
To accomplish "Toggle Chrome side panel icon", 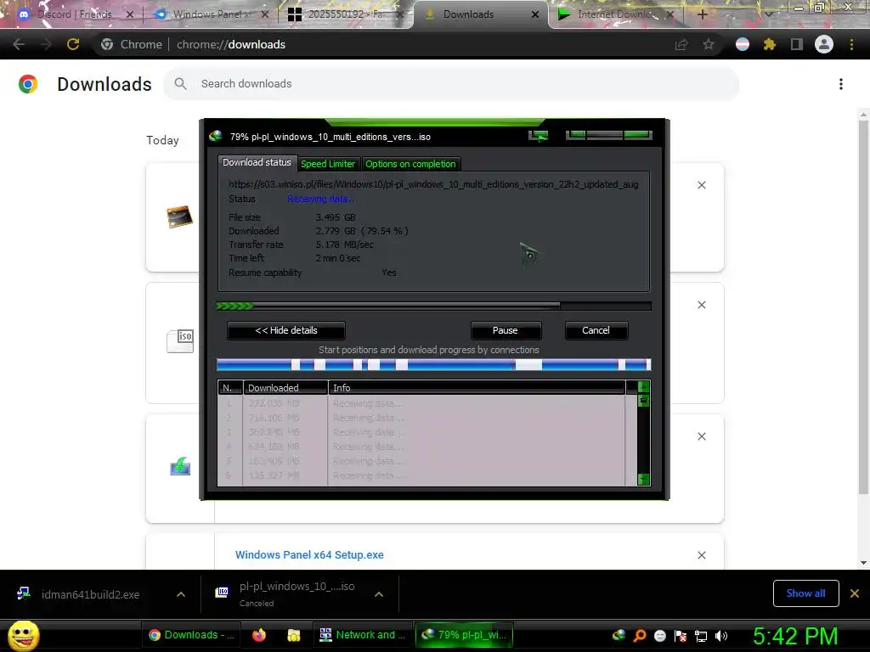I will (x=797, y=44).
